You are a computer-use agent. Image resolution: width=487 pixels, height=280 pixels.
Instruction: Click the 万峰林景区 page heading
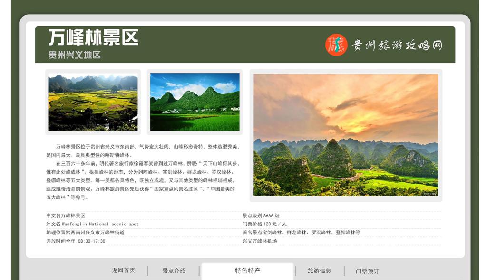[x=93, y=37]
